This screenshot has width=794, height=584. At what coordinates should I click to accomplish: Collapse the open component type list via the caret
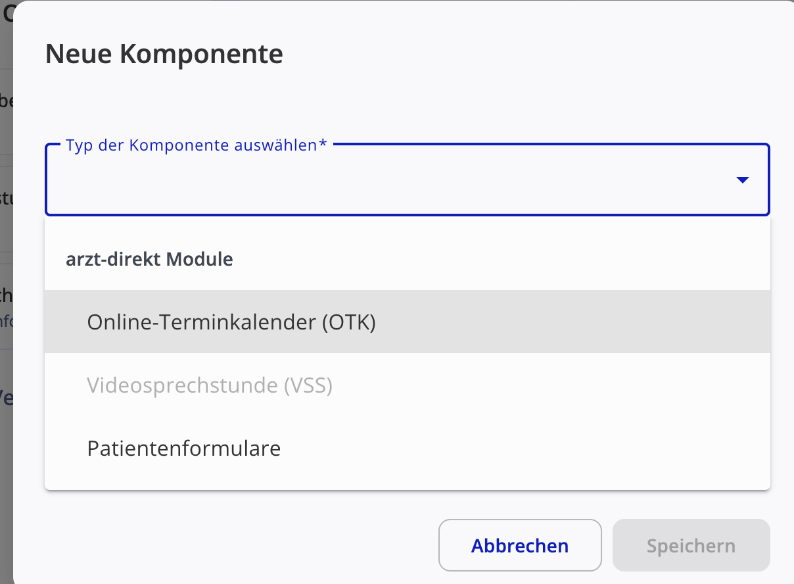coord(743,180)
